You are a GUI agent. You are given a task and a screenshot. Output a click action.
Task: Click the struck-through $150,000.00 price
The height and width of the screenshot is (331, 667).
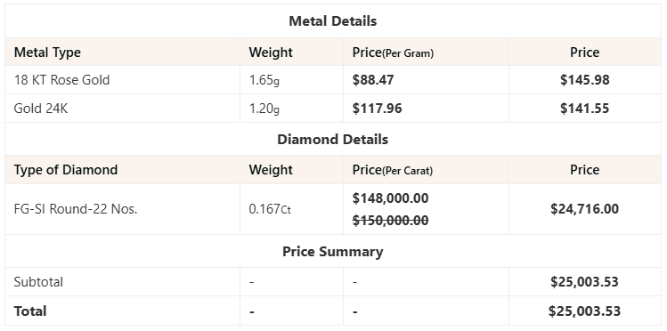point(390,220)
